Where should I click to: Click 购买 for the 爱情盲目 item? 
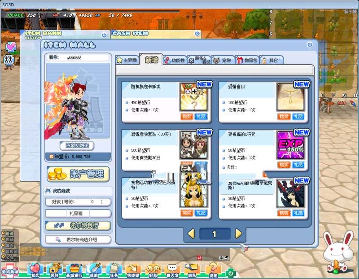284,117
